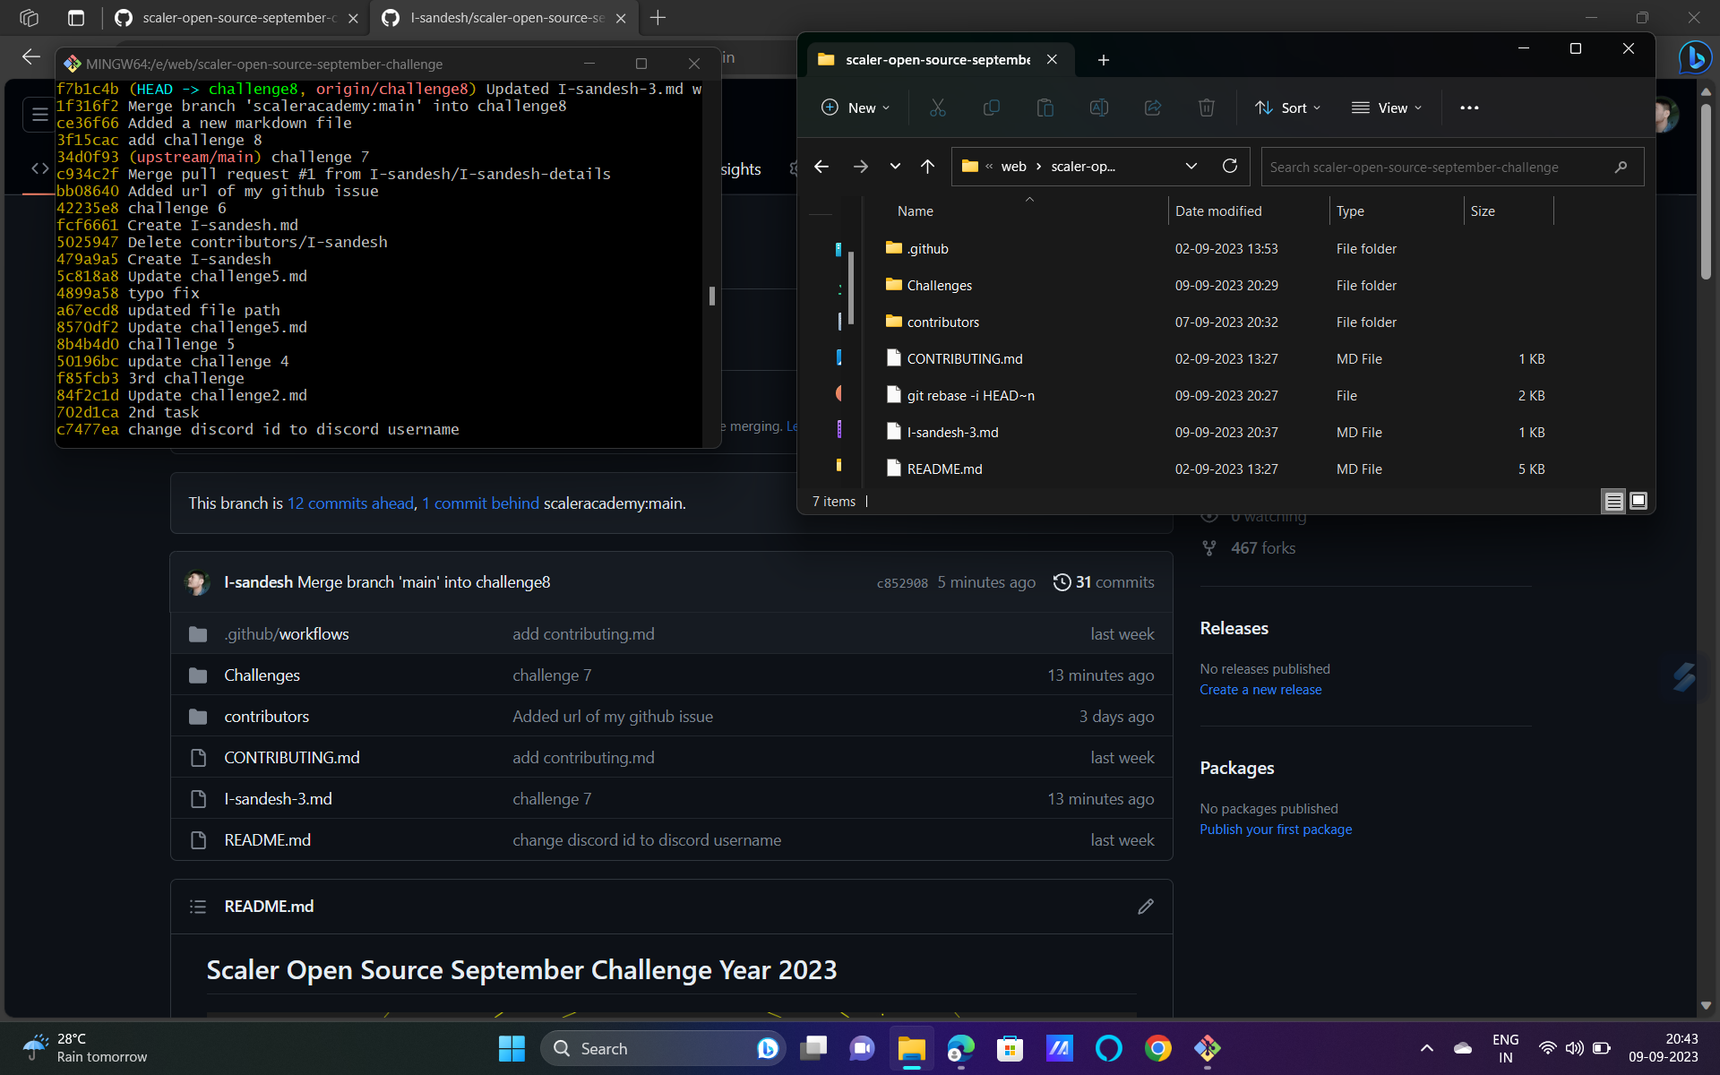Copy a file using the Copy toolbar icon

click(x=992, y=107)
